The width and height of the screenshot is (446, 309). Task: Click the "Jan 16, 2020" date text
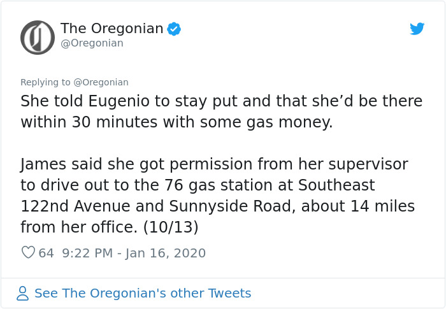166,253
